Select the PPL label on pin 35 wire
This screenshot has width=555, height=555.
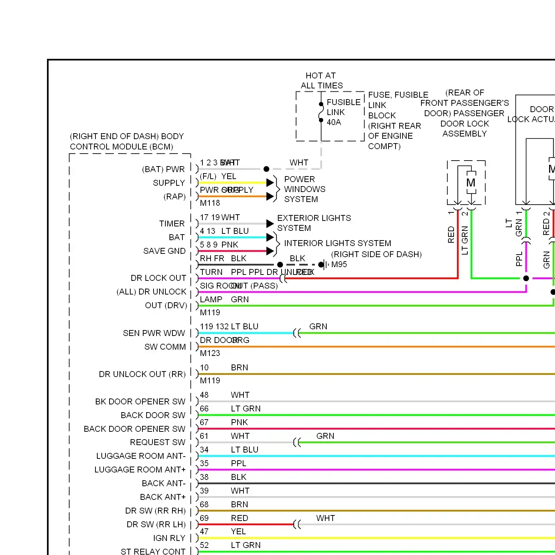(x=238, y=463)
